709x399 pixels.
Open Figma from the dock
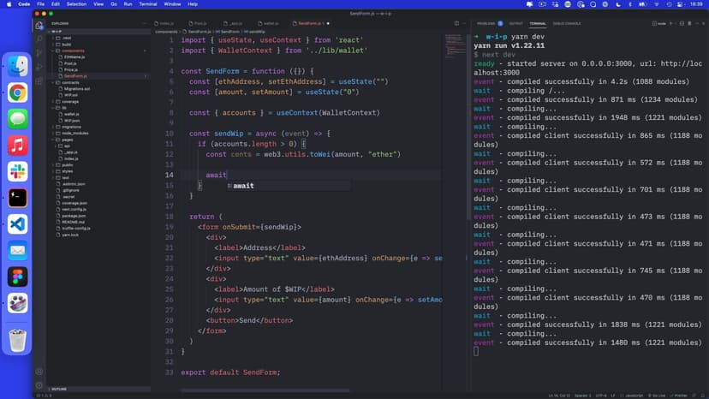coord(17,277)
